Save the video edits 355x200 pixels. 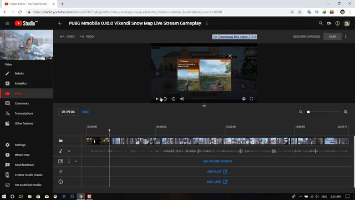[x=332, y=37]
